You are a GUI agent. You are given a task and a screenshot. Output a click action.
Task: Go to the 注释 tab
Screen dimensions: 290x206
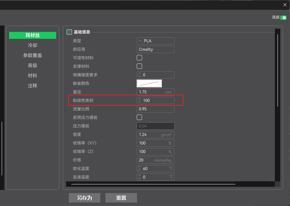click(33, 86)
